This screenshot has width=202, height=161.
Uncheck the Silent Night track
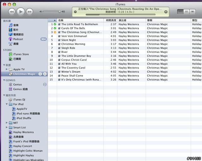(59, 40)
